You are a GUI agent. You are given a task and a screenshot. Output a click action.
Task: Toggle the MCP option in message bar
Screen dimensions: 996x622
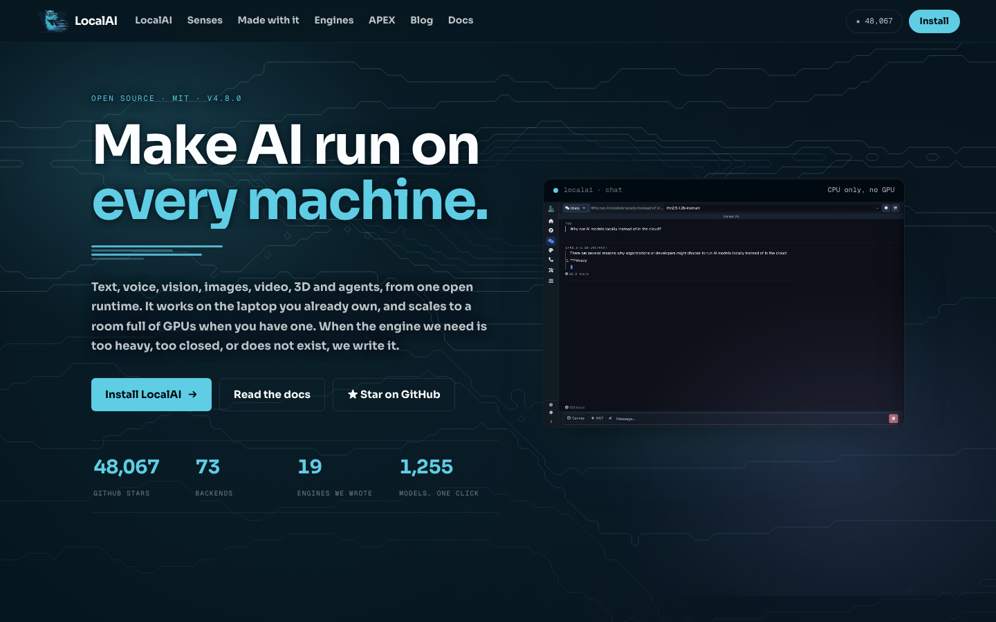598,418
